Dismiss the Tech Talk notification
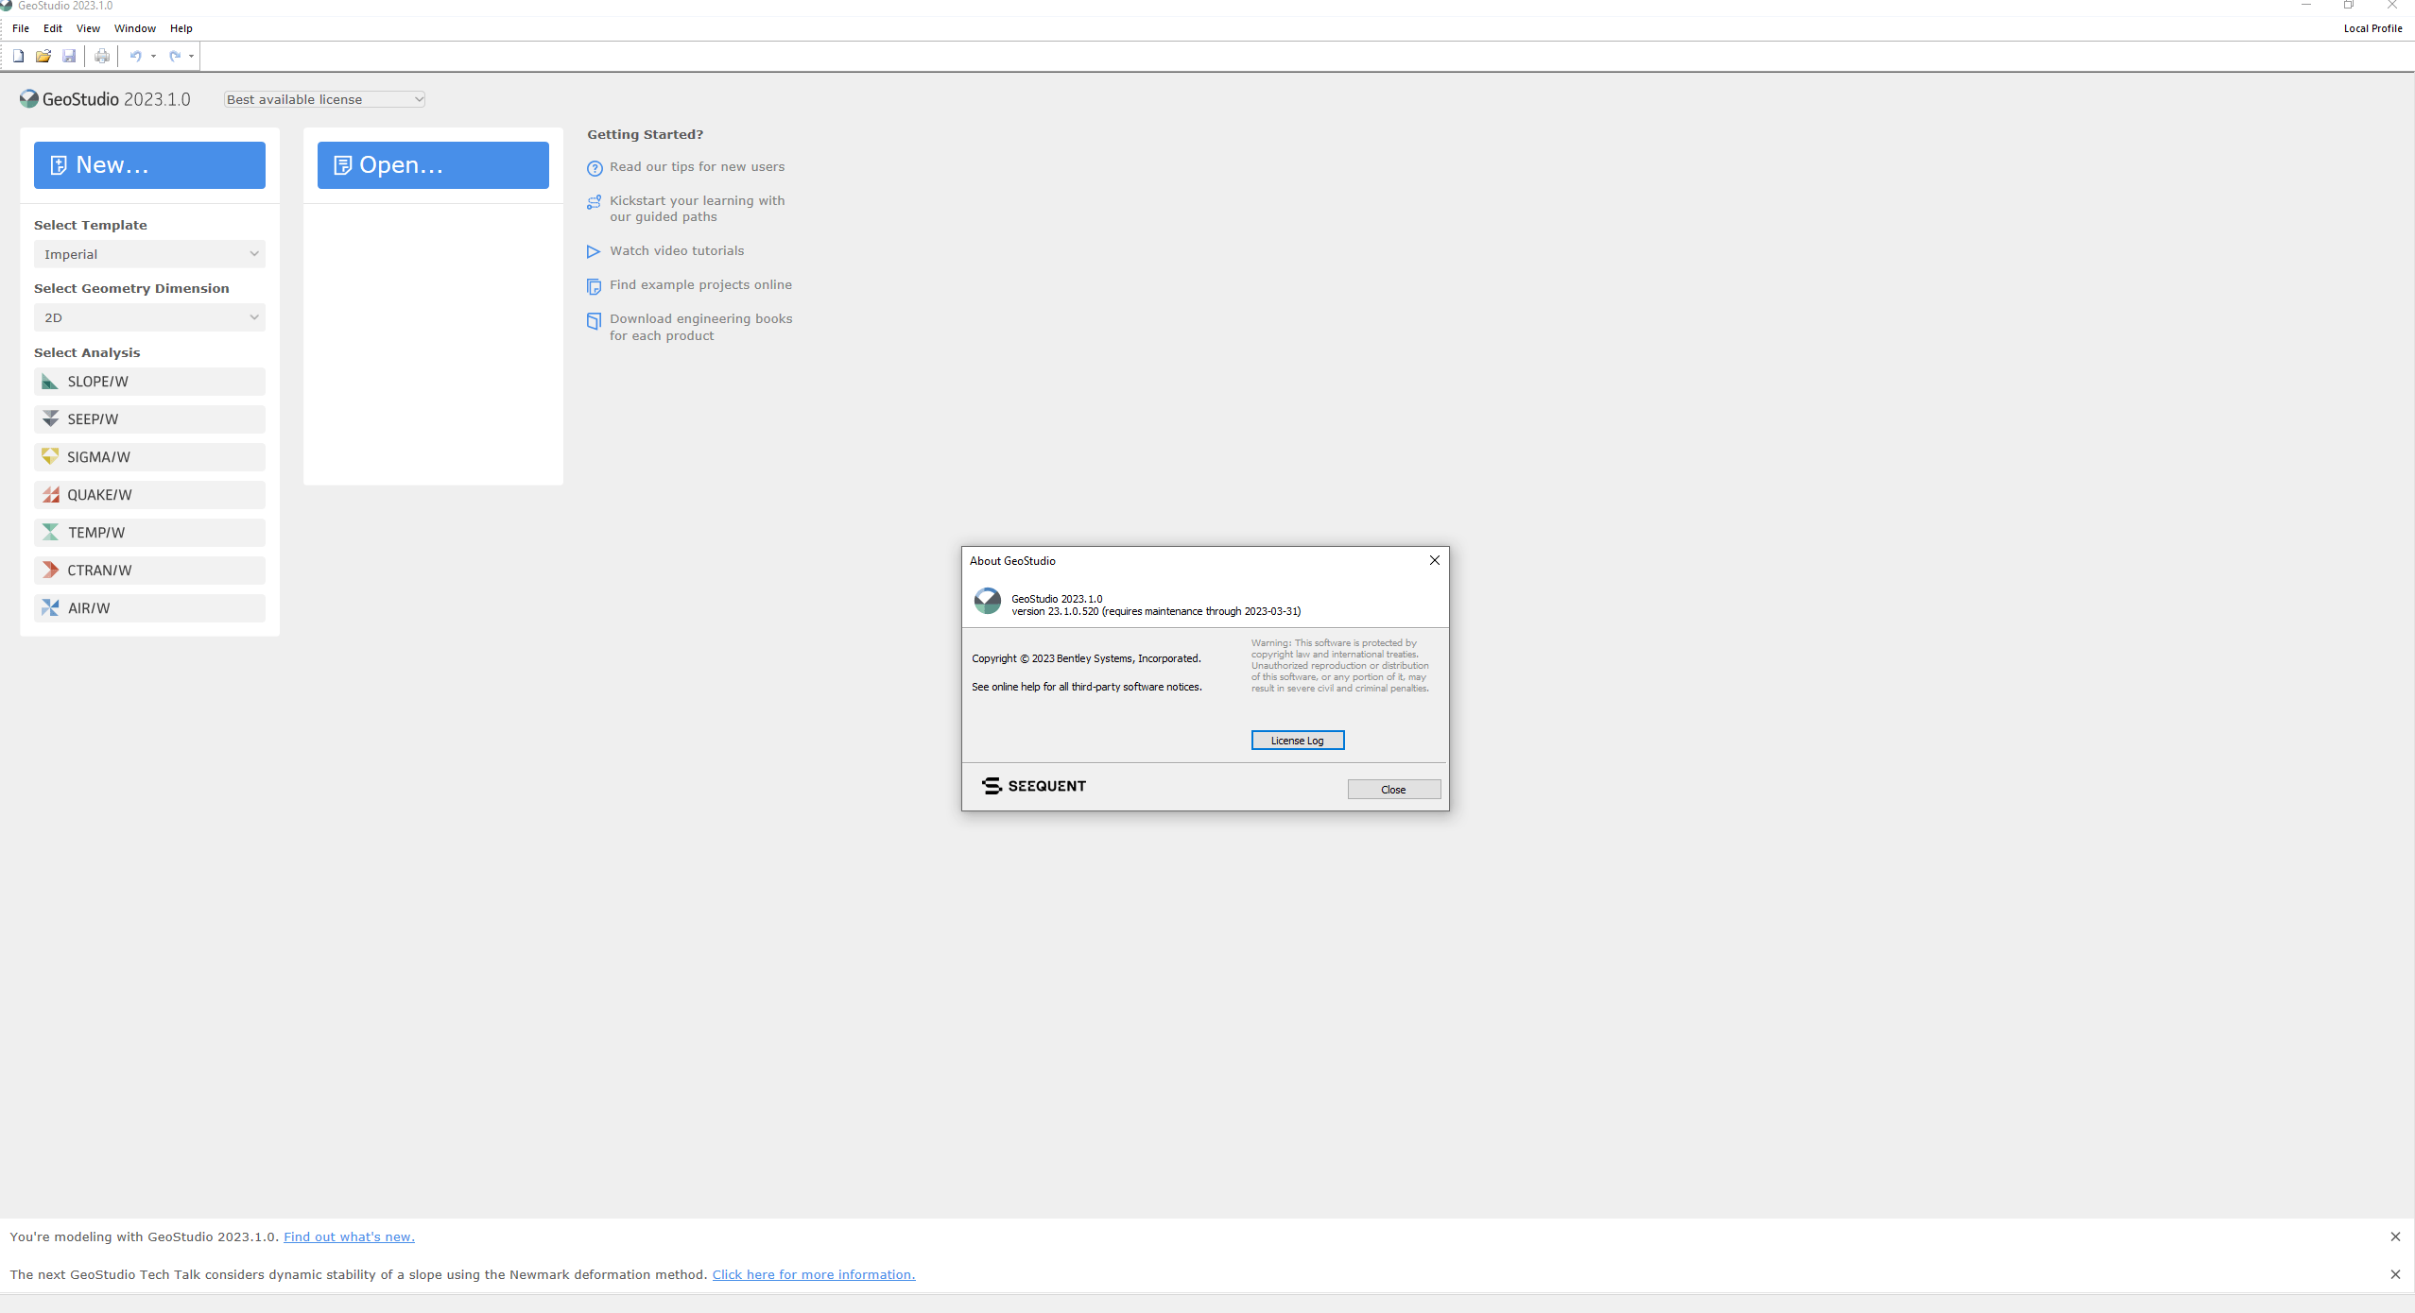Viewport: 2415px width, 1313px height. pos(2395,1274)
